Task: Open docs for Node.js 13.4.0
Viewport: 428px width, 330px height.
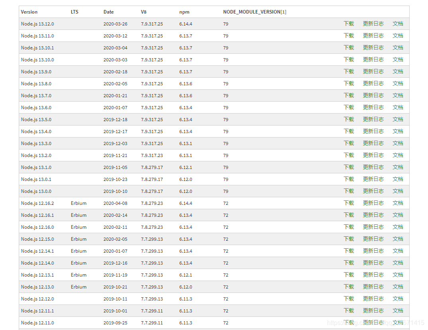Action: (x=398, y=132)
